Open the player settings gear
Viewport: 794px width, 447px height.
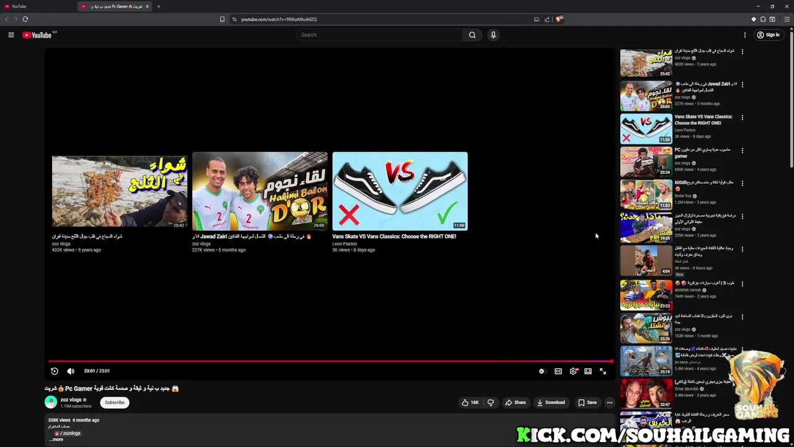point(573,371)
